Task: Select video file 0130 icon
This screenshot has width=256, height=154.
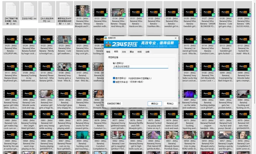Action: click(172, 12)
